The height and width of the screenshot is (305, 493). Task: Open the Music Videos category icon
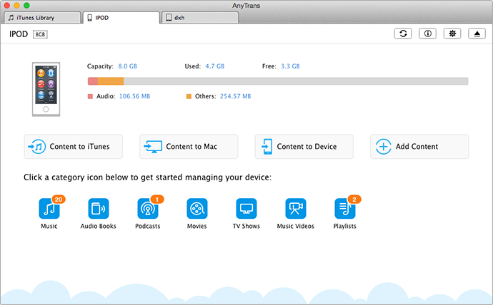tap(296, 209)
